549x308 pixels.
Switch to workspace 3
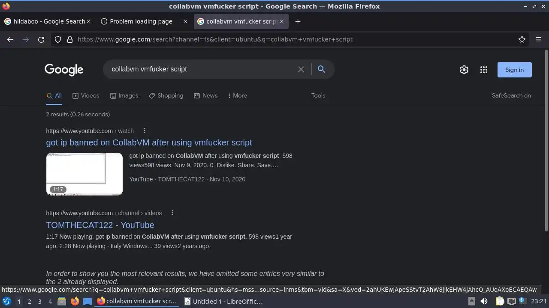pos(39,302)
